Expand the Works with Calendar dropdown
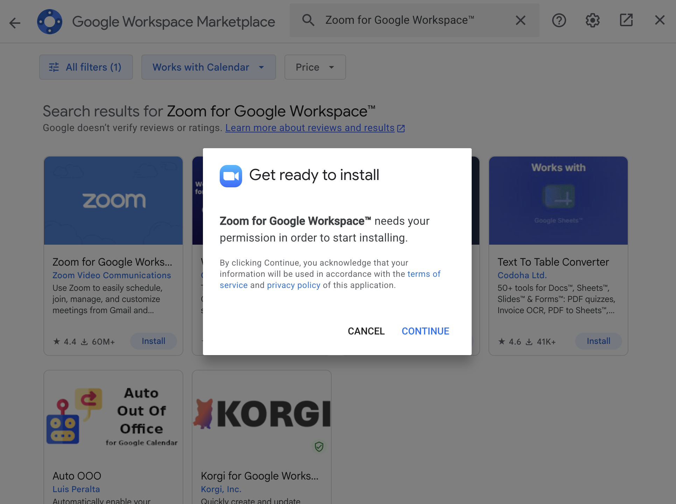Image resolution: width=676 pixels, height=504 pixels. [x=209, y=67]
